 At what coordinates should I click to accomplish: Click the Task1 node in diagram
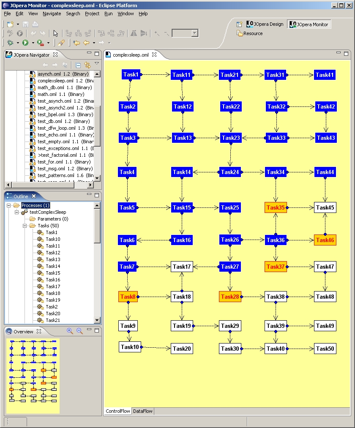pyautogui.click(x=131, y=74)
